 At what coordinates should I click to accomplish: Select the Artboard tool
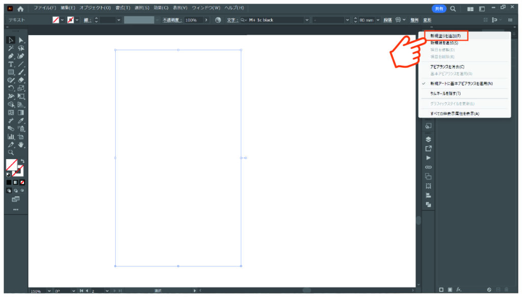21,137
